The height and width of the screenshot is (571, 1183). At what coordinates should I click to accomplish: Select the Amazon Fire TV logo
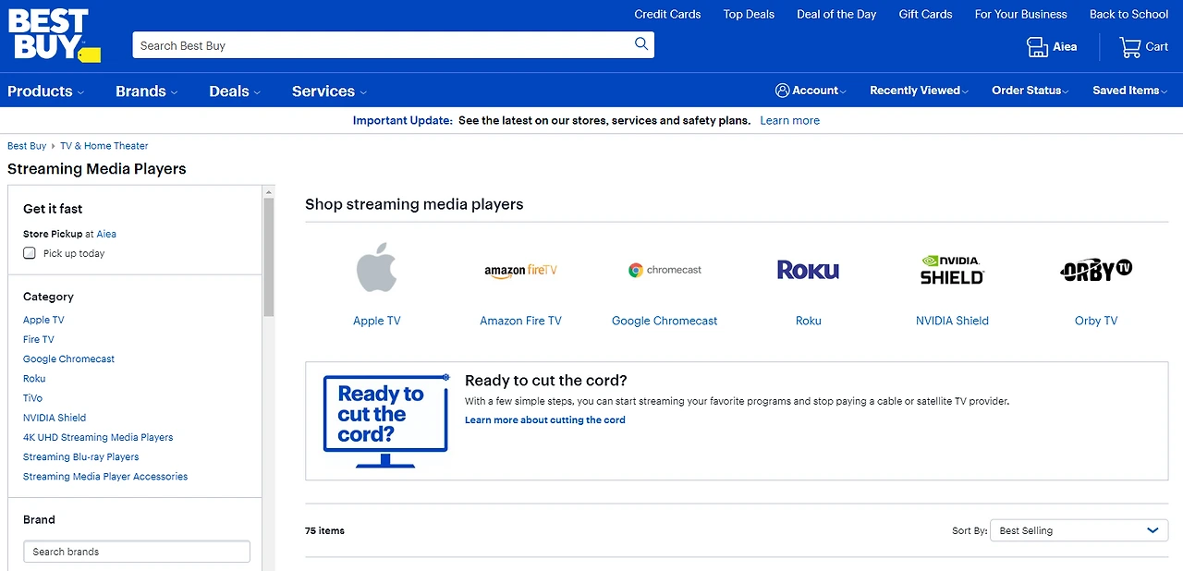click(520, 270)
